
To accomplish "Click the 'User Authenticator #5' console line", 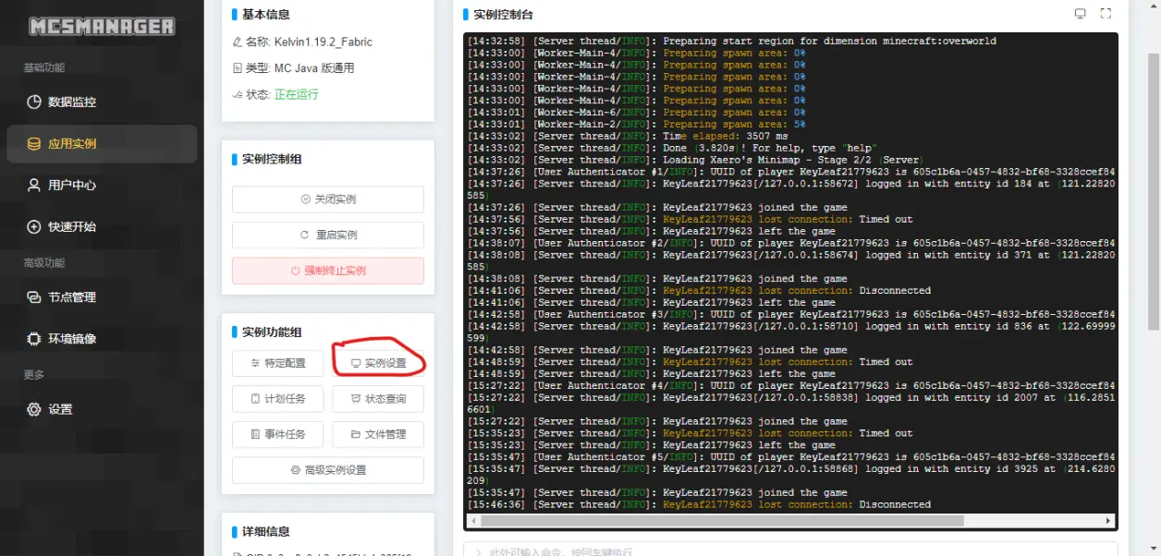I will tap(790, 457).
